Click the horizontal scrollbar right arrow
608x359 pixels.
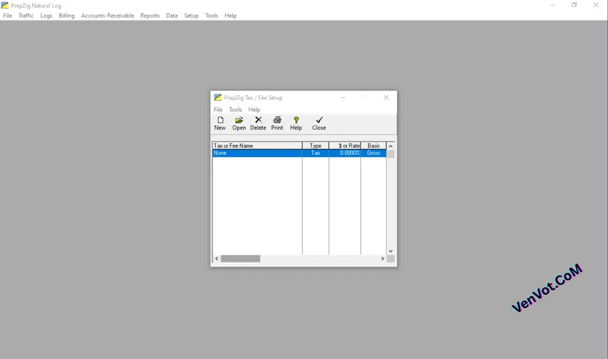(383, 259)
